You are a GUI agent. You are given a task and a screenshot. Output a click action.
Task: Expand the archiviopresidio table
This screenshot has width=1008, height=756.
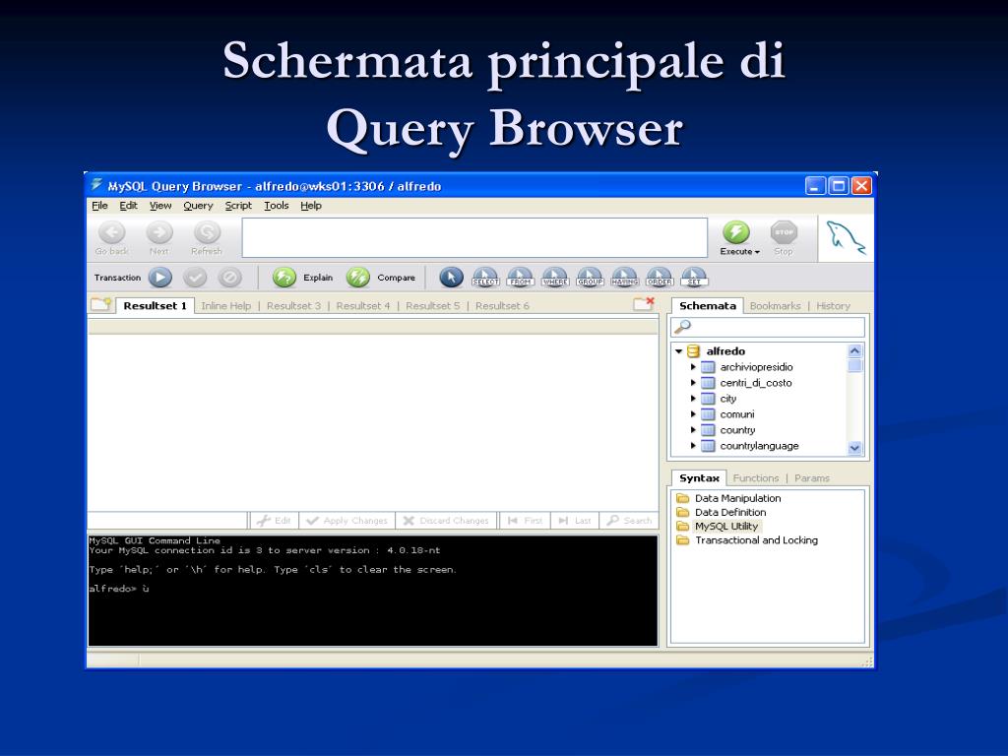(x=693, y=367)
